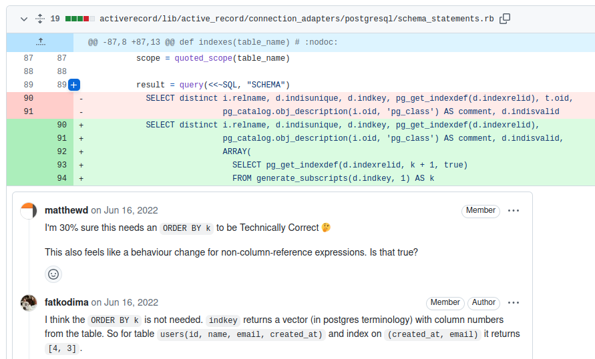Expand all lines in this file diff
This screenshot has width=595, height=359.
pos(40,19)
